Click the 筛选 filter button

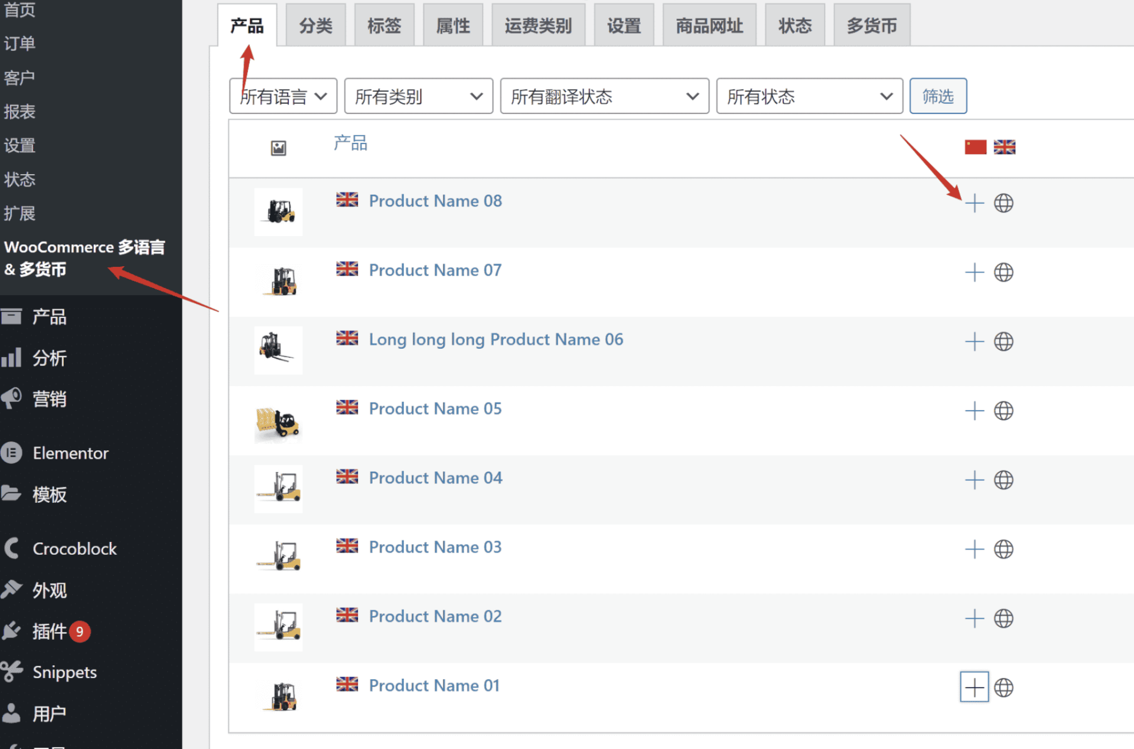point(938,96)
